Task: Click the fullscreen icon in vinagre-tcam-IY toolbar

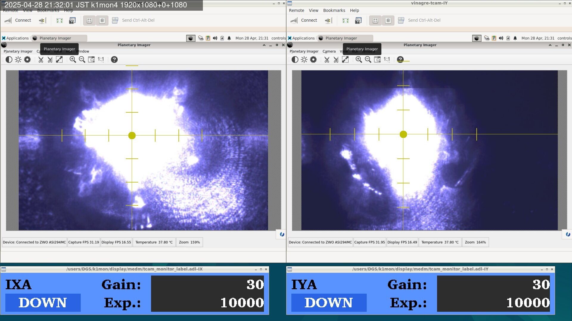Action: [x=346, y=20]
